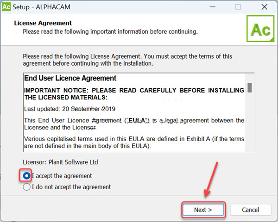Click the "This End User Licence Agreement" paragraph
The image size is (278, 222).
[x=134, y=124]
